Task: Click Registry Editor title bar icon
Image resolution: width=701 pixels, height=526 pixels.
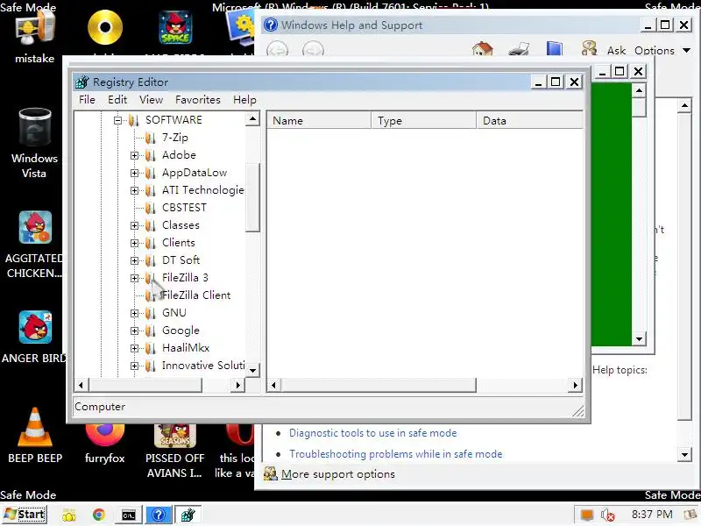Action: (x=81, y=82)
